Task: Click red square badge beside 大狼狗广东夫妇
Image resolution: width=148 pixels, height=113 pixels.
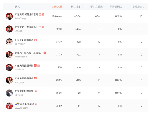Action: point(45,53)
